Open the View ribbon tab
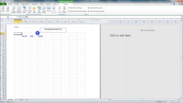The image size is (183, 103). point(55,4)
